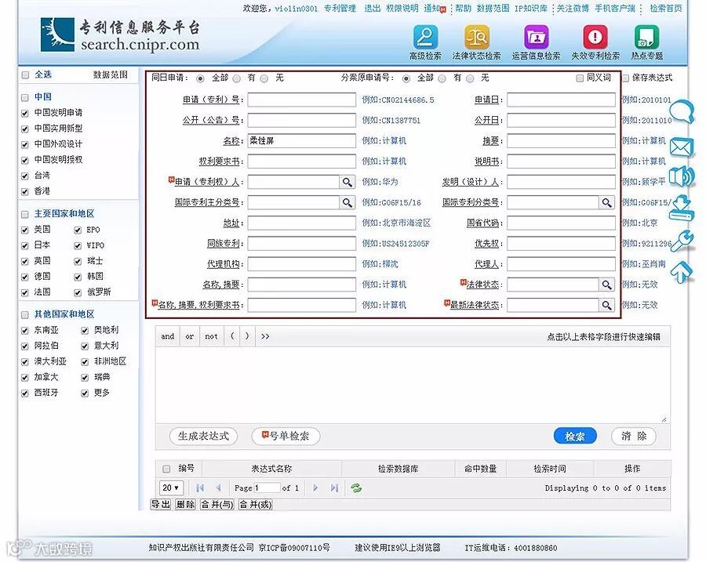This screenshot has height=562, width=706.
Task: Insert the 'or' operator
Action: pyautogui.click(x=190, y=336)
